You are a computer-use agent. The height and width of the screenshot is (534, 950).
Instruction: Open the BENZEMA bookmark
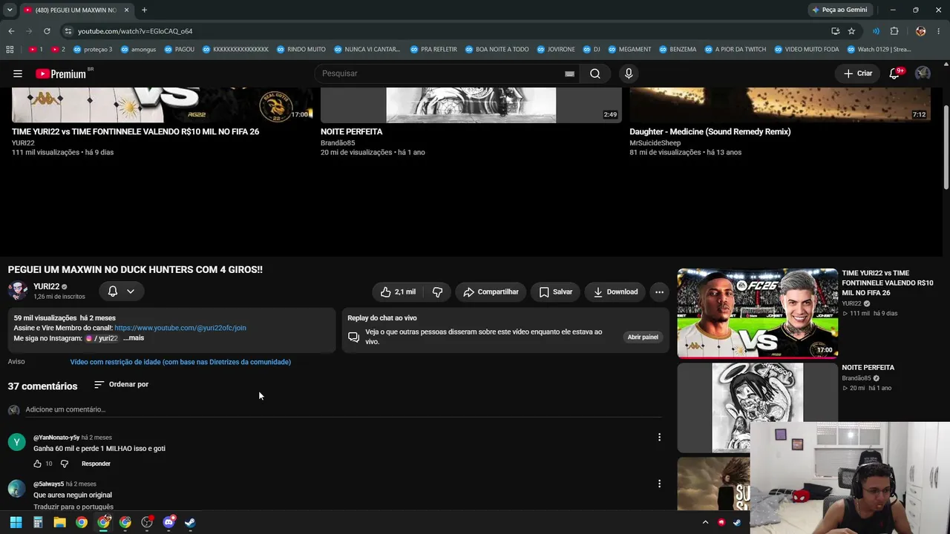pos(677,50)
